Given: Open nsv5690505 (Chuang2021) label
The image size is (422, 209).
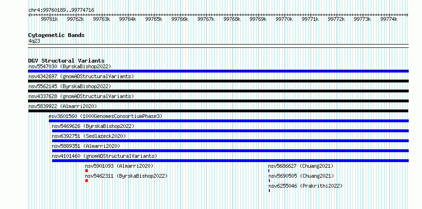Looking at the screenshot, I should pos(301,176).
